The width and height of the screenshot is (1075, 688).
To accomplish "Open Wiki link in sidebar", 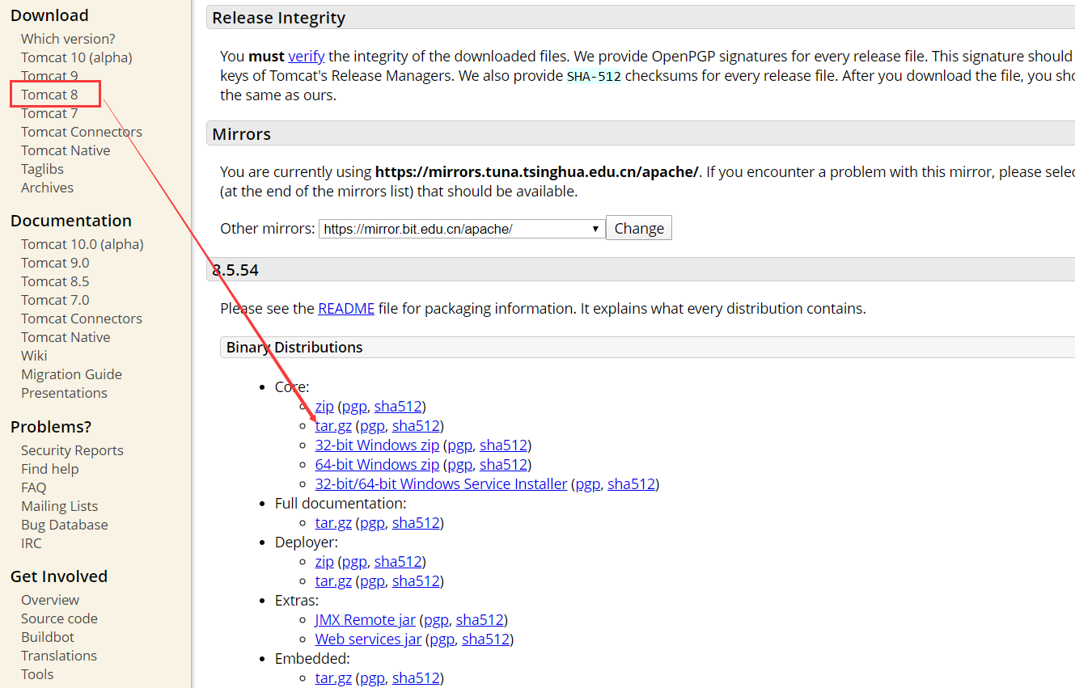I will (x=34, y=356).
